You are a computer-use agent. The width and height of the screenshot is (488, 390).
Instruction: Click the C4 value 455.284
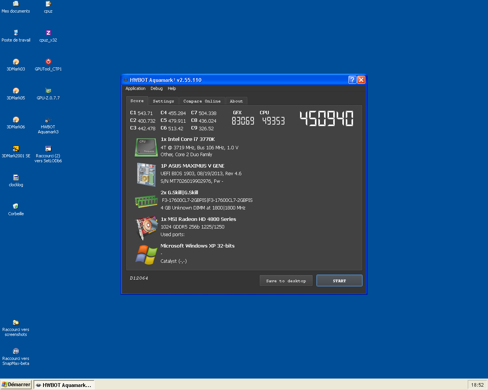pos(177,113)
